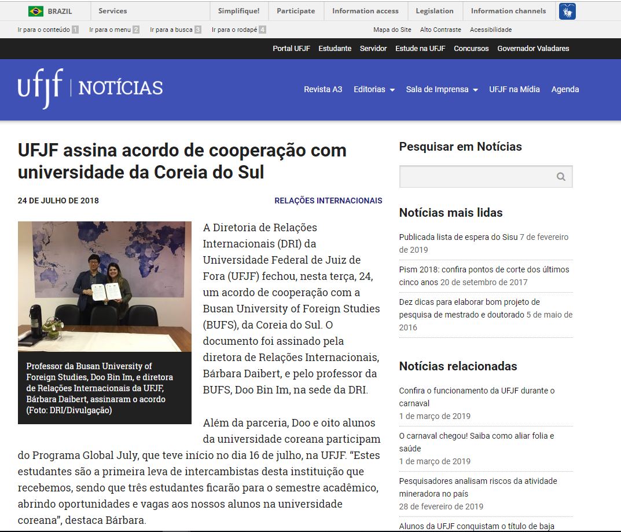Open 'Confira o funcionamento da UFJF durante o carnaval'
This screenshot has width=621, height=532.
(477, 397)
